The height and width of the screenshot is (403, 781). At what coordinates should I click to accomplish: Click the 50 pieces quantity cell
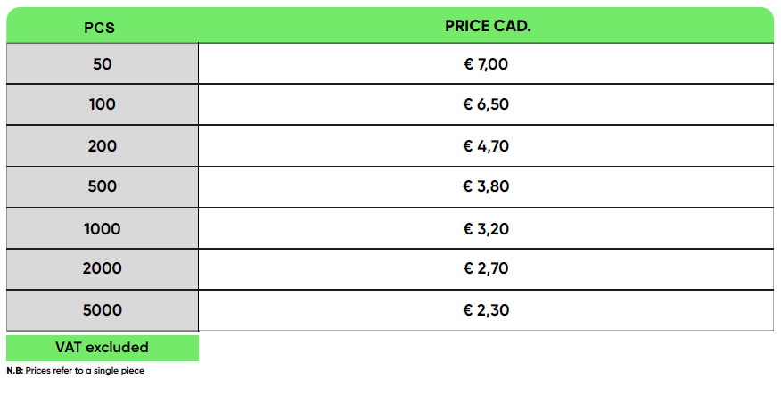pyautogui.click(x=103, y=64)
